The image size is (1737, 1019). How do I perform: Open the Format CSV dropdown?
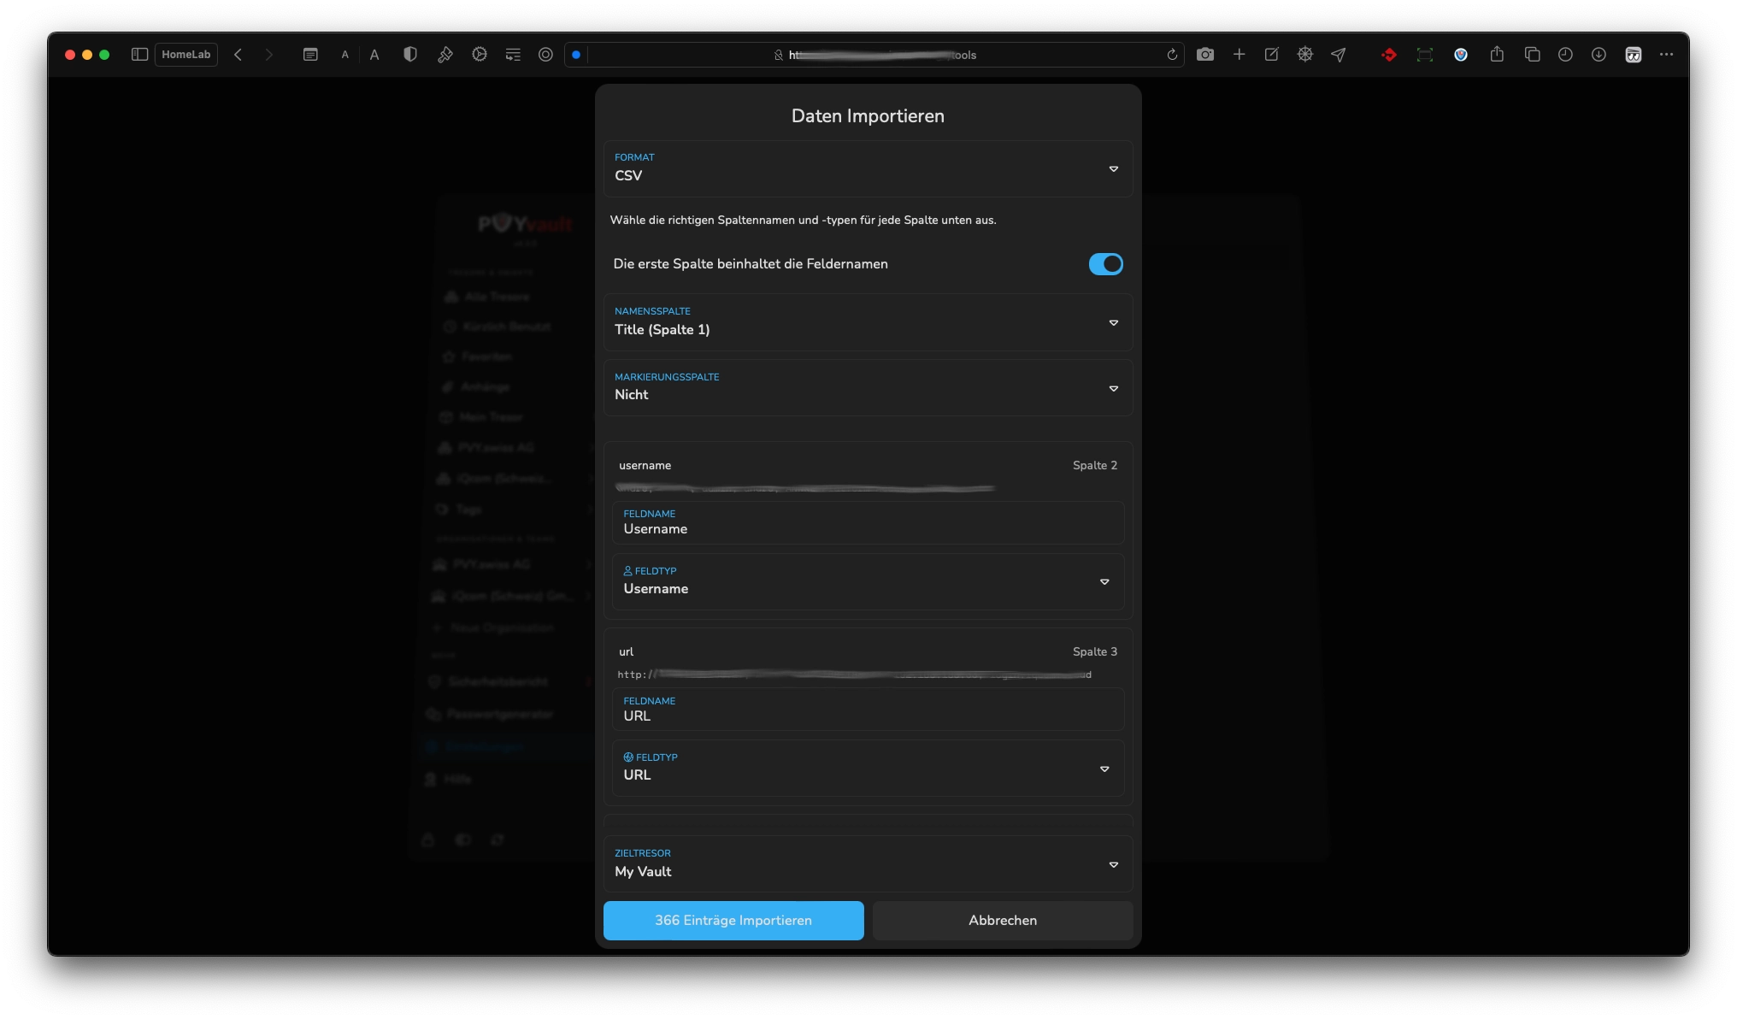[868, 168]
